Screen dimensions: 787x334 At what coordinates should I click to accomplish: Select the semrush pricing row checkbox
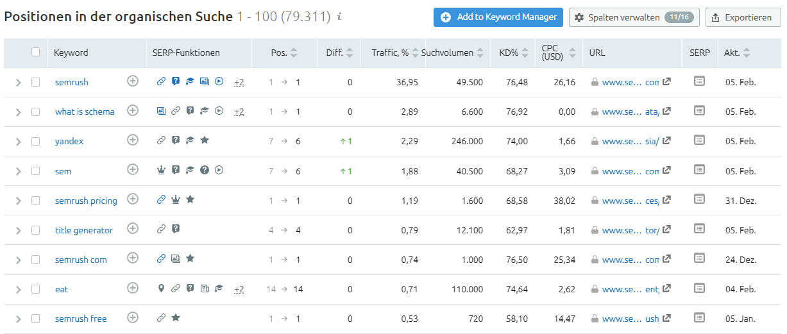[35, 200]
